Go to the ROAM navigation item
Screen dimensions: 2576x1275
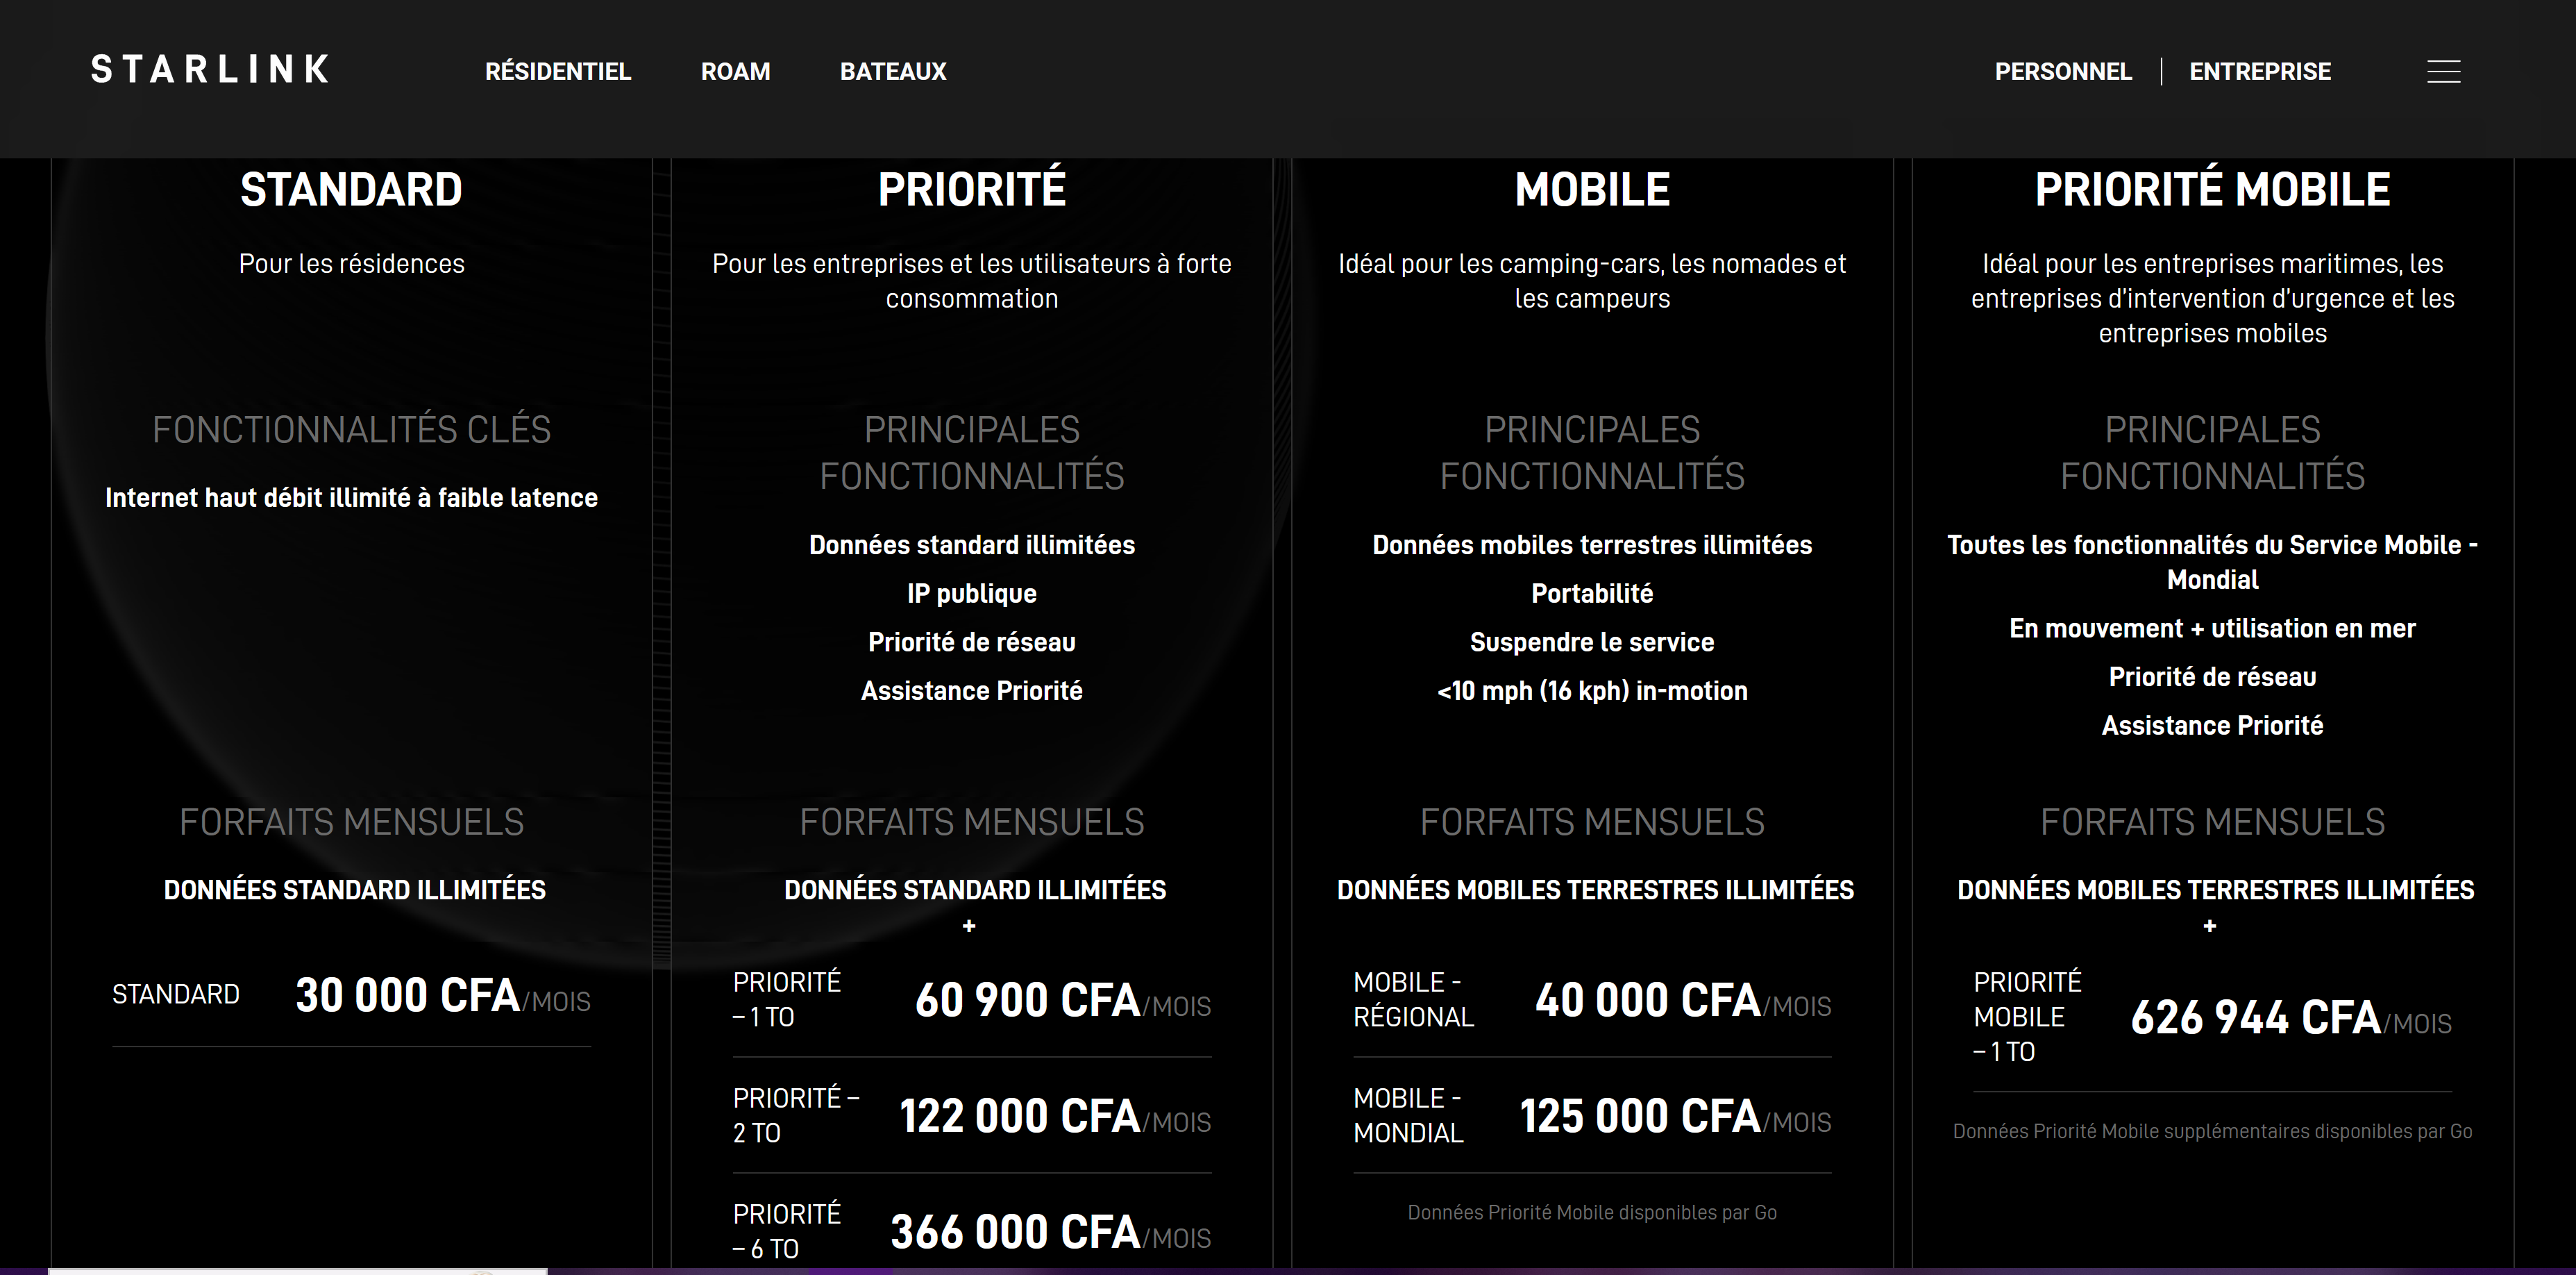tap(735, 72)
